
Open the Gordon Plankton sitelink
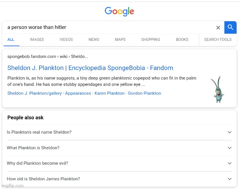144,93
